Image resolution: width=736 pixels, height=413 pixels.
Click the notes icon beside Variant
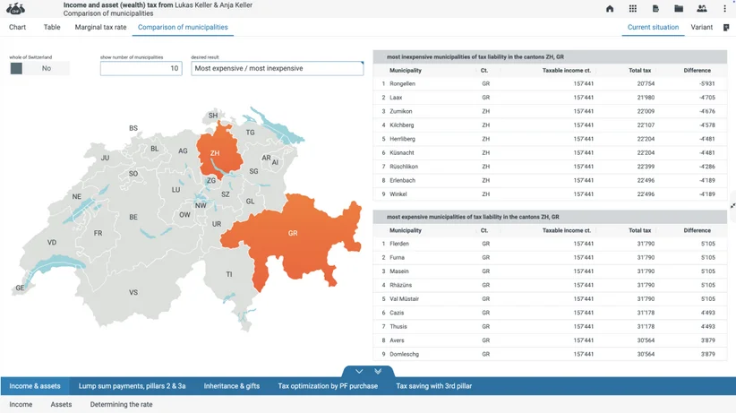(x=726, y=27)
